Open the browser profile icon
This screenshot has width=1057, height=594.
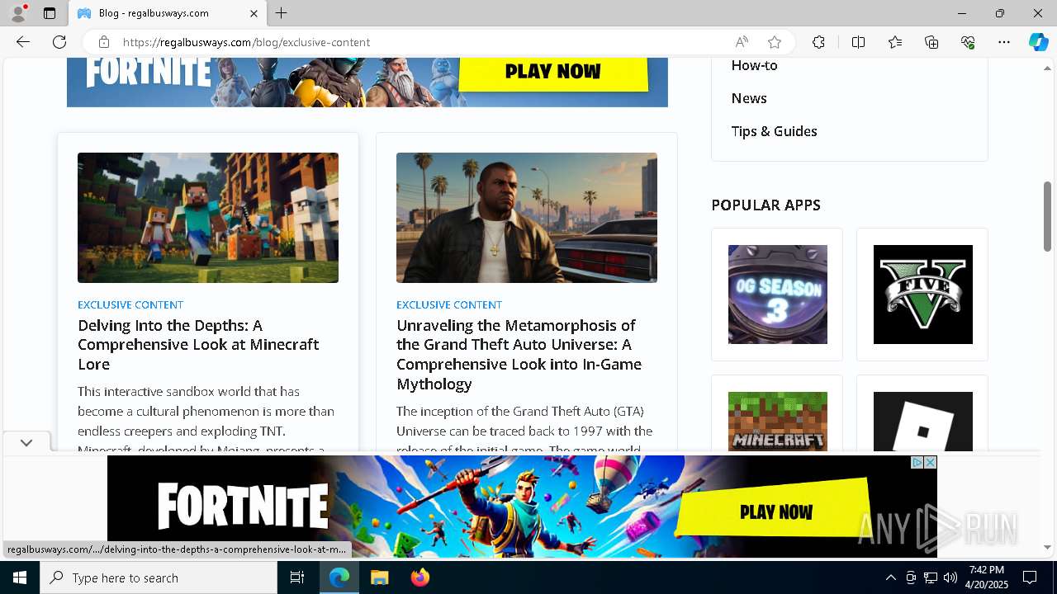click(x=18, y=13)
